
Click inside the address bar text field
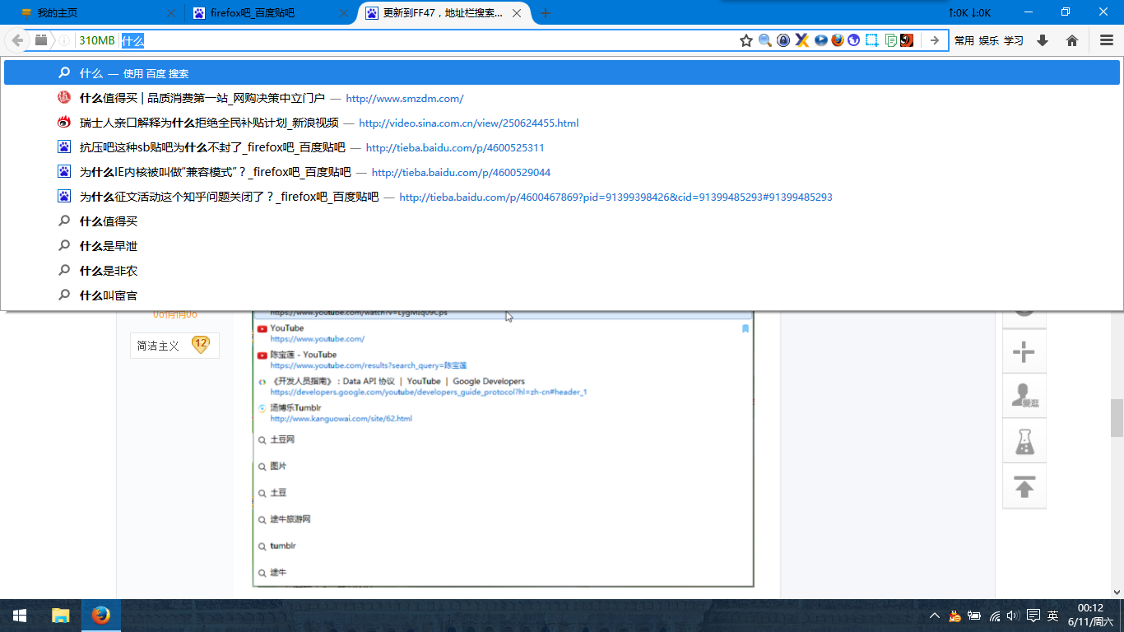click(x=428, y=40)
